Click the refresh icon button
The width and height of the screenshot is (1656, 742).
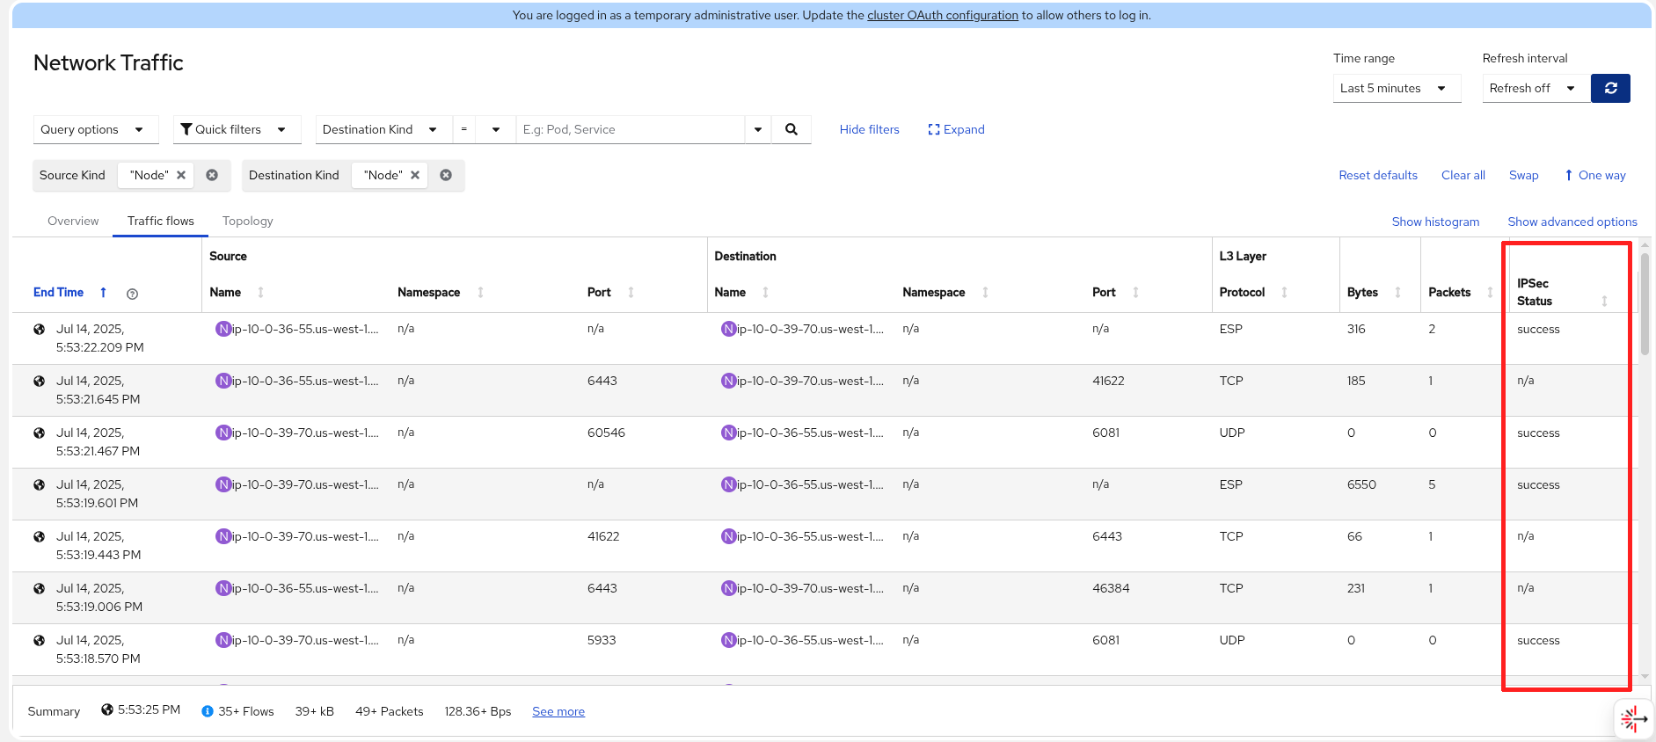click(1610, 88)
